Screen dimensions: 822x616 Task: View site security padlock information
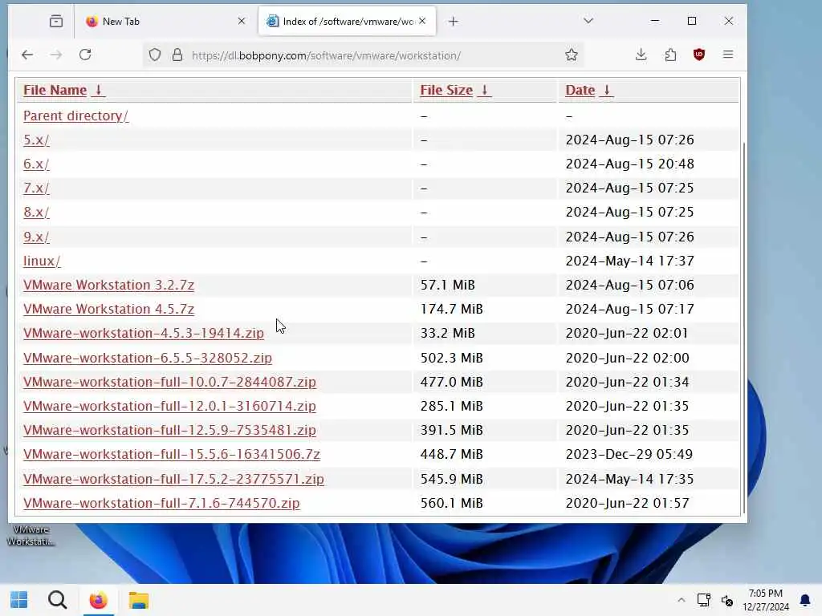point(177,55)
